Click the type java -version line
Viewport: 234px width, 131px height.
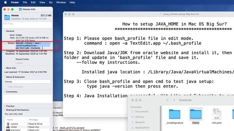click(132, 86)
